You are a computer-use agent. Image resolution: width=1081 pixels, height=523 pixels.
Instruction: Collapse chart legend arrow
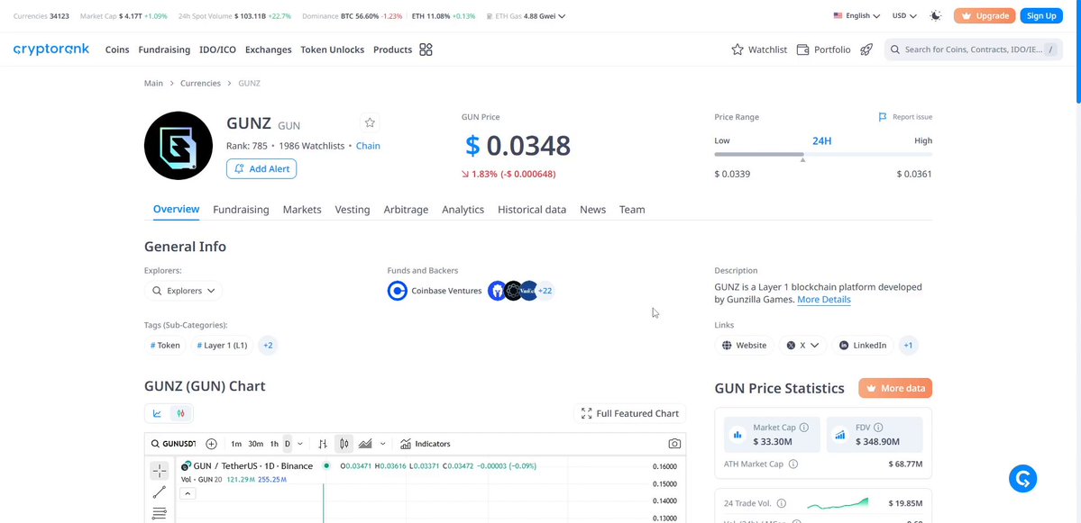tap(188, 493)
